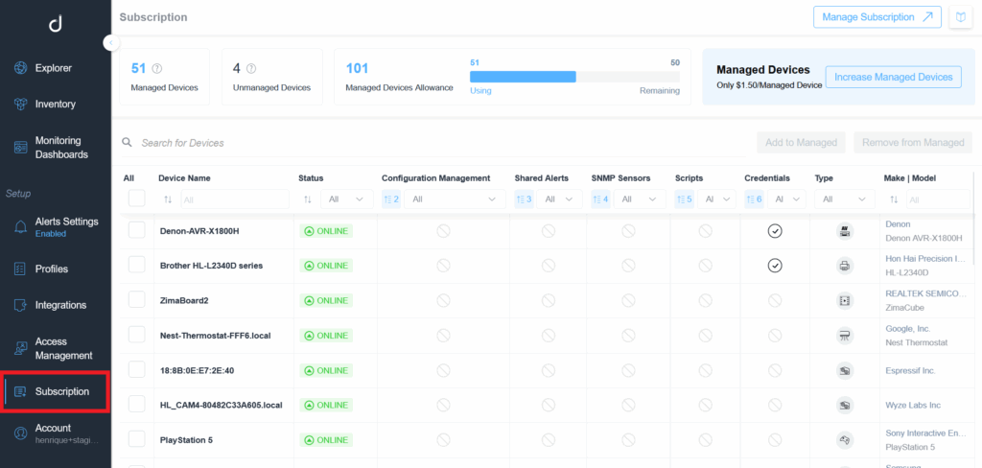Image resolution: width=982 pixels, height=468 pixels.
Task: Collapse the sidebar with the arrow handle
Action: pyautogui.click(x=111, y=42)
